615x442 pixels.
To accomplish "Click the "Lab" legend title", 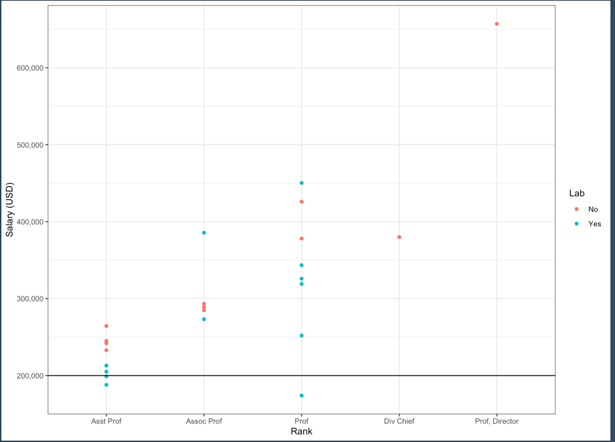I will 577,194.
